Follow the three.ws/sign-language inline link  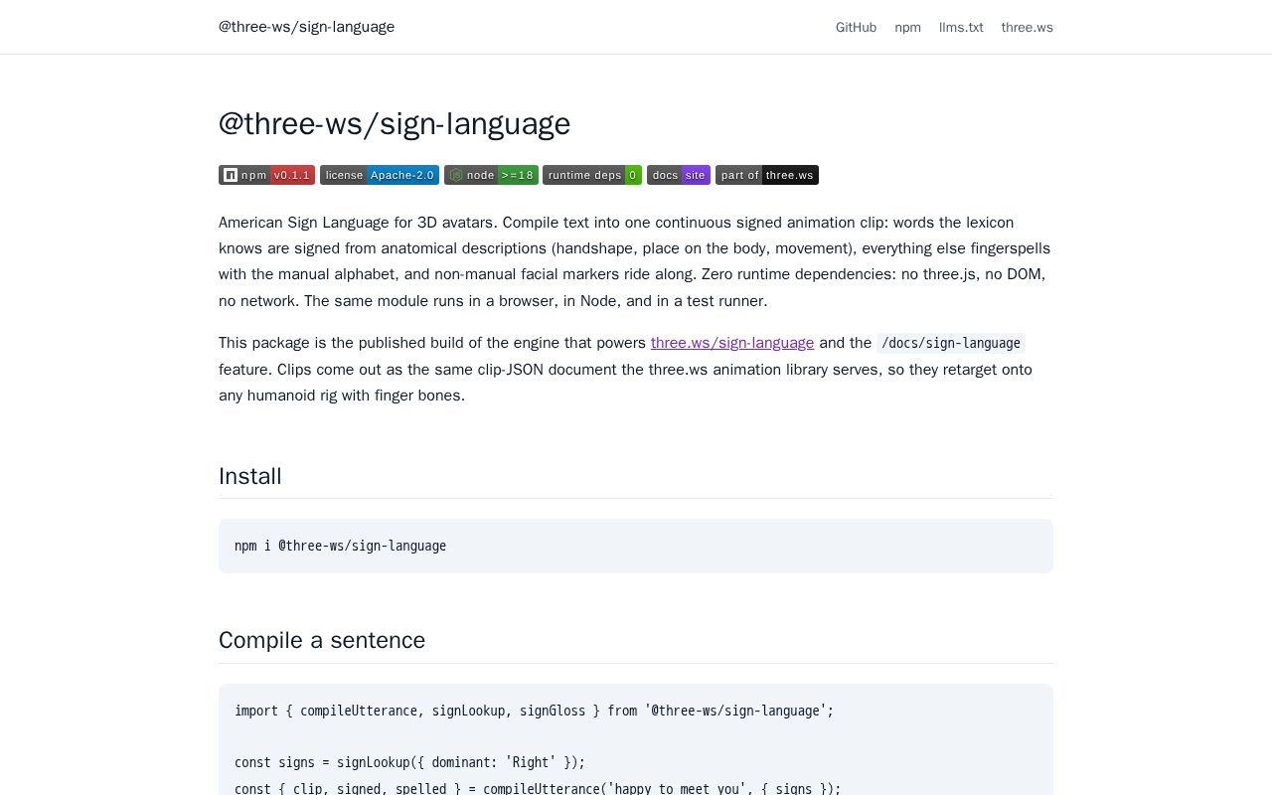pos(732,343)
